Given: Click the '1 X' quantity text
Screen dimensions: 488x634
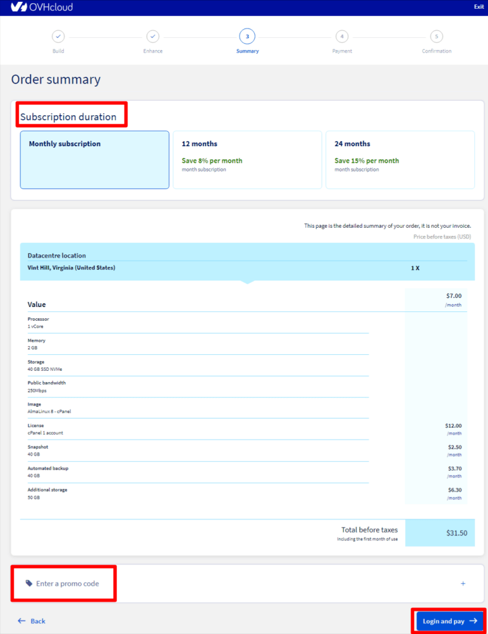Looking at the screenshot, I should click(x=415, y=268).
